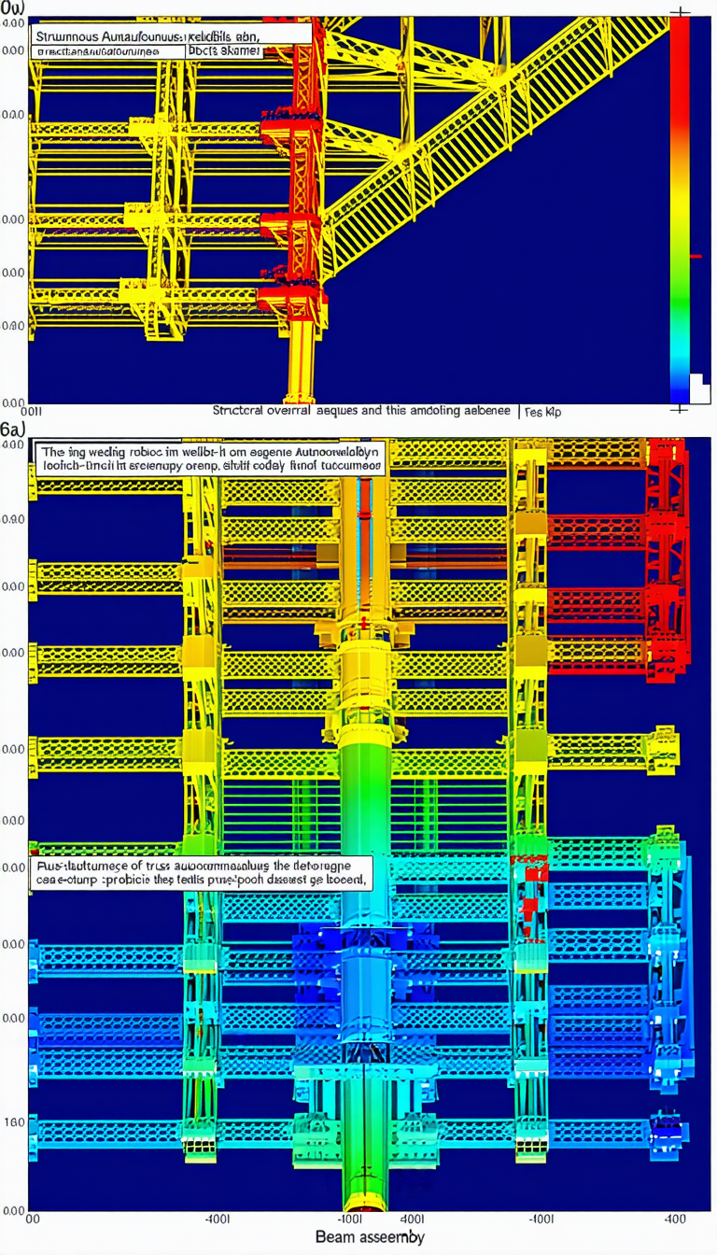
Task: Click the '0v)' panel label
Action: (x=13, y=7)
